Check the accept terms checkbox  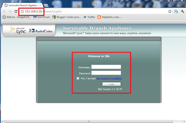[78, 78]
